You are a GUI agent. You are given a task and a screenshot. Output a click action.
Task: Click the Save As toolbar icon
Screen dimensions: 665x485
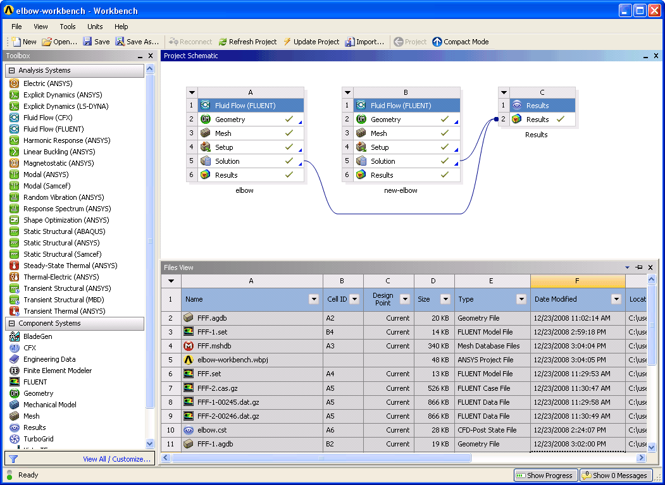120,42
